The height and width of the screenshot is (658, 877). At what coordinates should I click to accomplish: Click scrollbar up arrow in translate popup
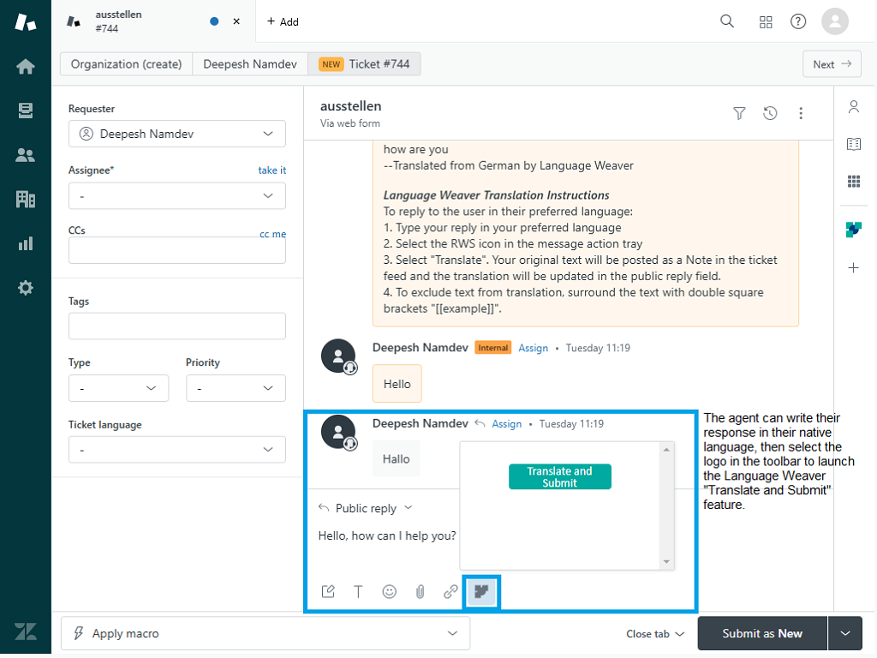(x=666, y=450)
